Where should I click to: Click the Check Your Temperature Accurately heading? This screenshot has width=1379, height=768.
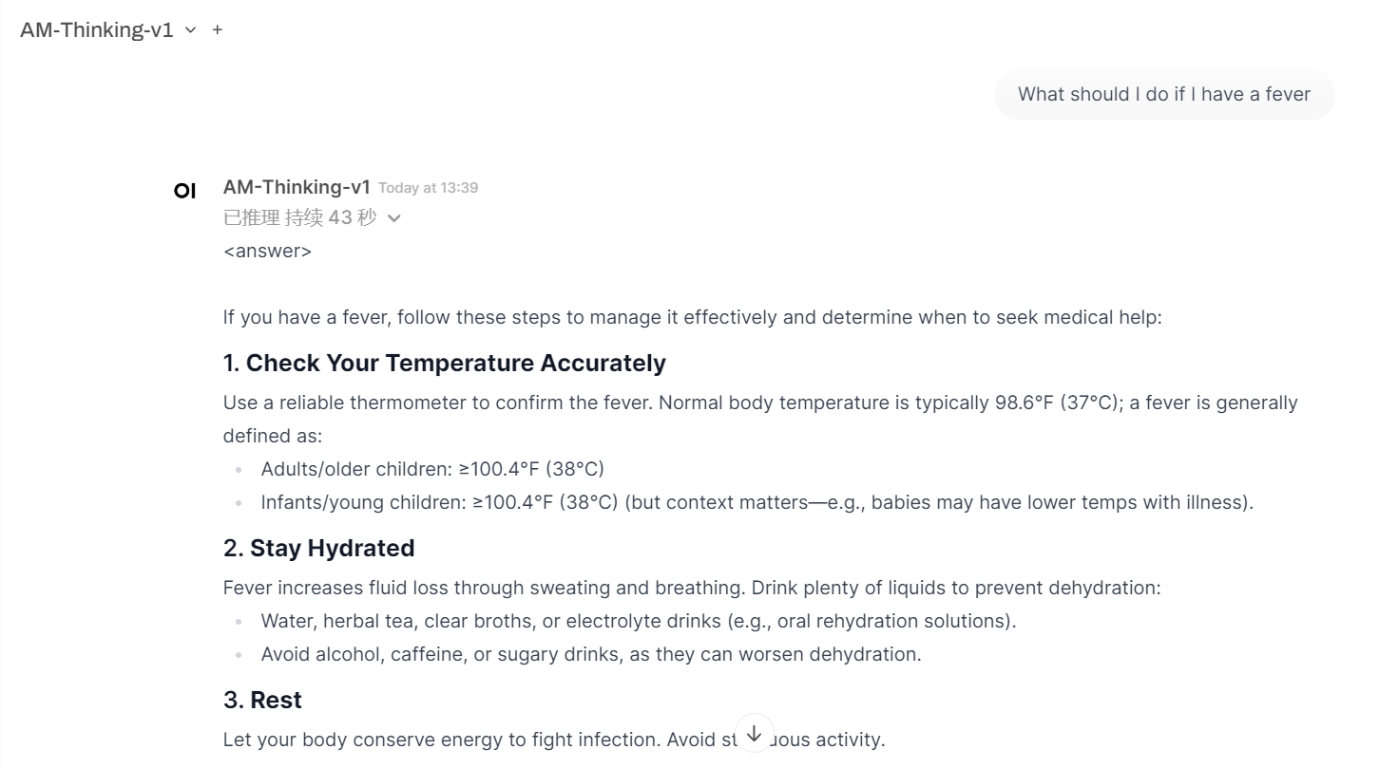[444, 364]
